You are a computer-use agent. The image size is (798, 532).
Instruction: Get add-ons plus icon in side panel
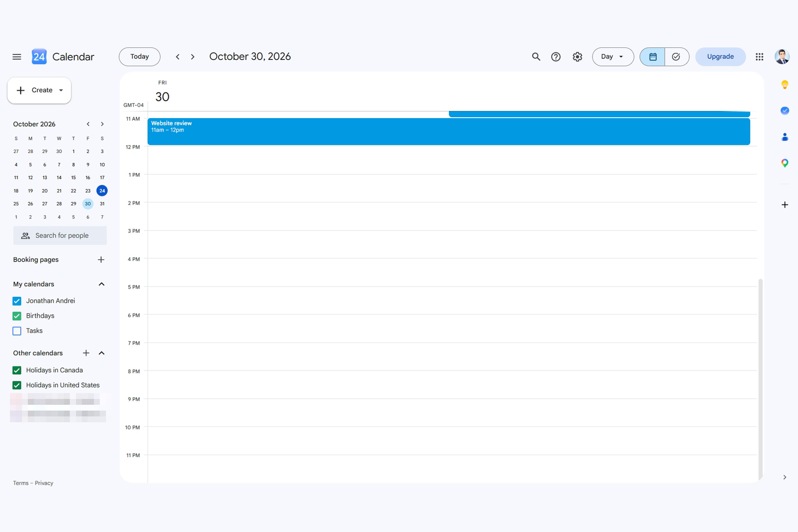[785, 205]
